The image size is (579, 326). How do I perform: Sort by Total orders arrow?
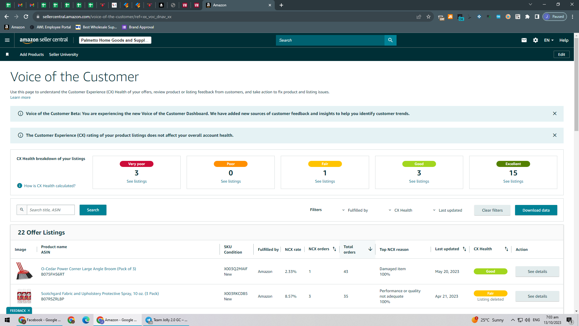point(370,249)
